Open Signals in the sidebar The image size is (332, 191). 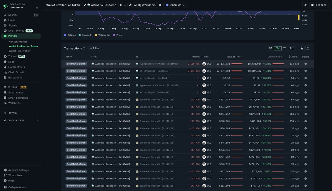click(12, 26)
